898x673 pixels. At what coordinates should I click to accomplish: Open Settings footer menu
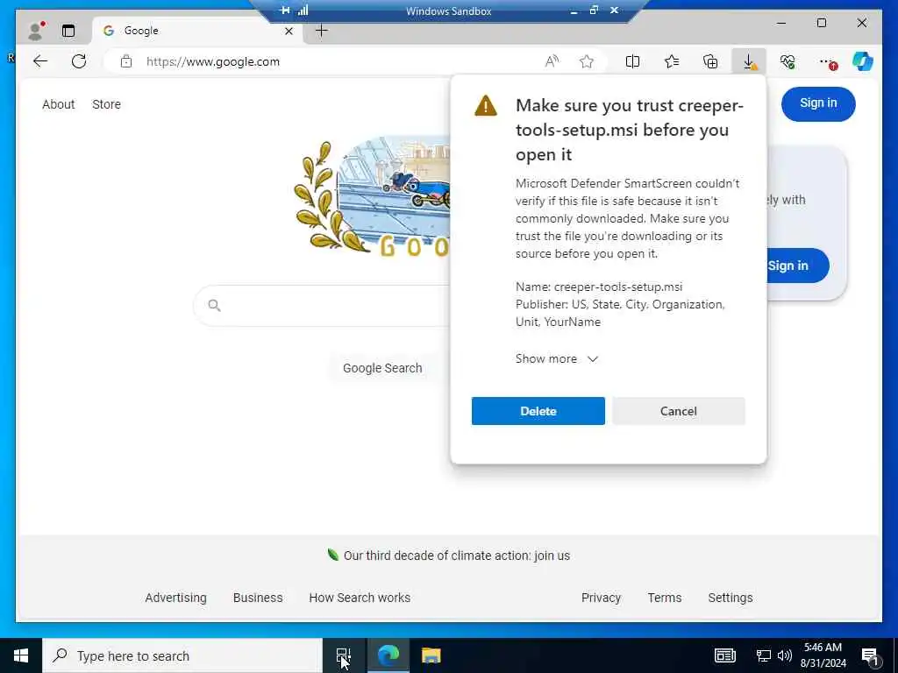(x=731, y=598)
